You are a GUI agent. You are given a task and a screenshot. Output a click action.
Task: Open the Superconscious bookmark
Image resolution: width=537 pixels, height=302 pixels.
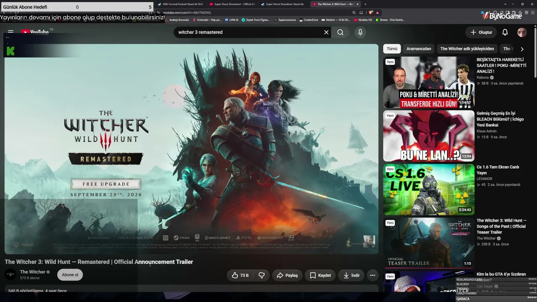point(285,20)
